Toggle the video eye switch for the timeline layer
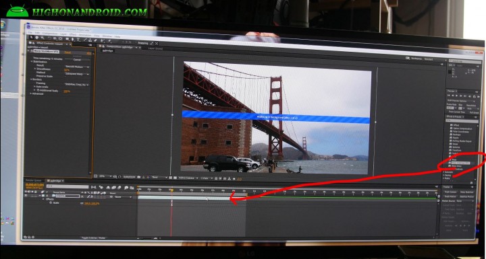The height and width of the screenshot is (259, 486). click(26, 196)
